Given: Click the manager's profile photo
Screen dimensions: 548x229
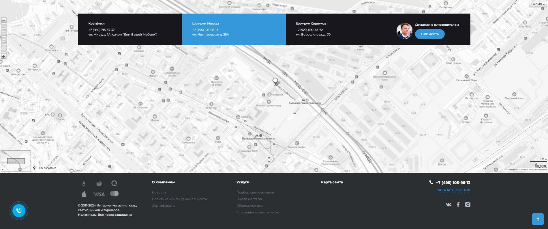Looking at the screenshot, I should coord(404,31).
